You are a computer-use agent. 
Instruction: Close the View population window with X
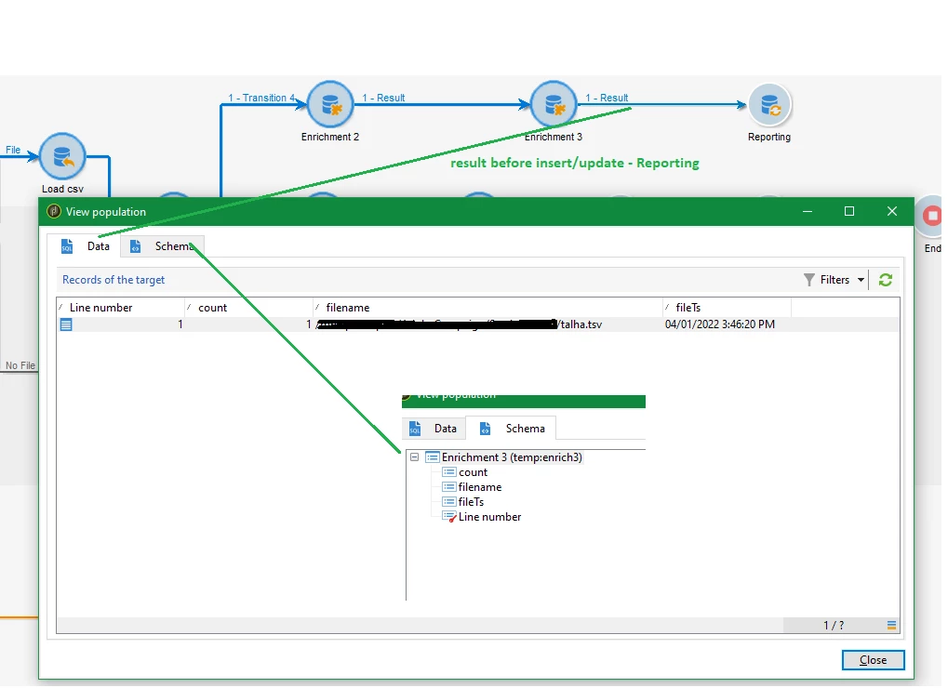[x=892, y=211]
